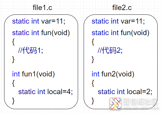The height and width of the screenshot is (113, 162).
Task: Click the file2.c title label
Action: tap(122, 8)
